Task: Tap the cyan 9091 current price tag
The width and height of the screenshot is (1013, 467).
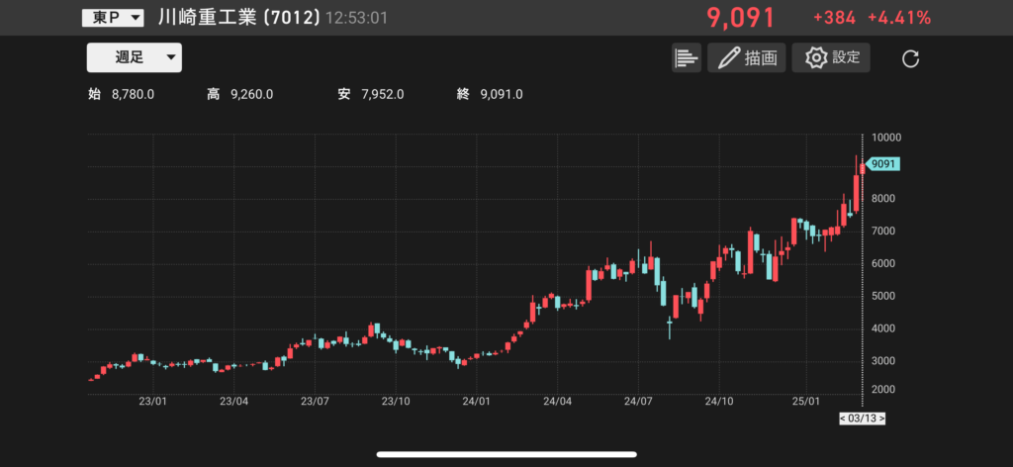Action: pos(881,165)
